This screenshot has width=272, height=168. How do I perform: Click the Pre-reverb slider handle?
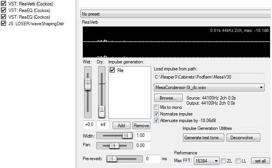[x=112, y=159]
